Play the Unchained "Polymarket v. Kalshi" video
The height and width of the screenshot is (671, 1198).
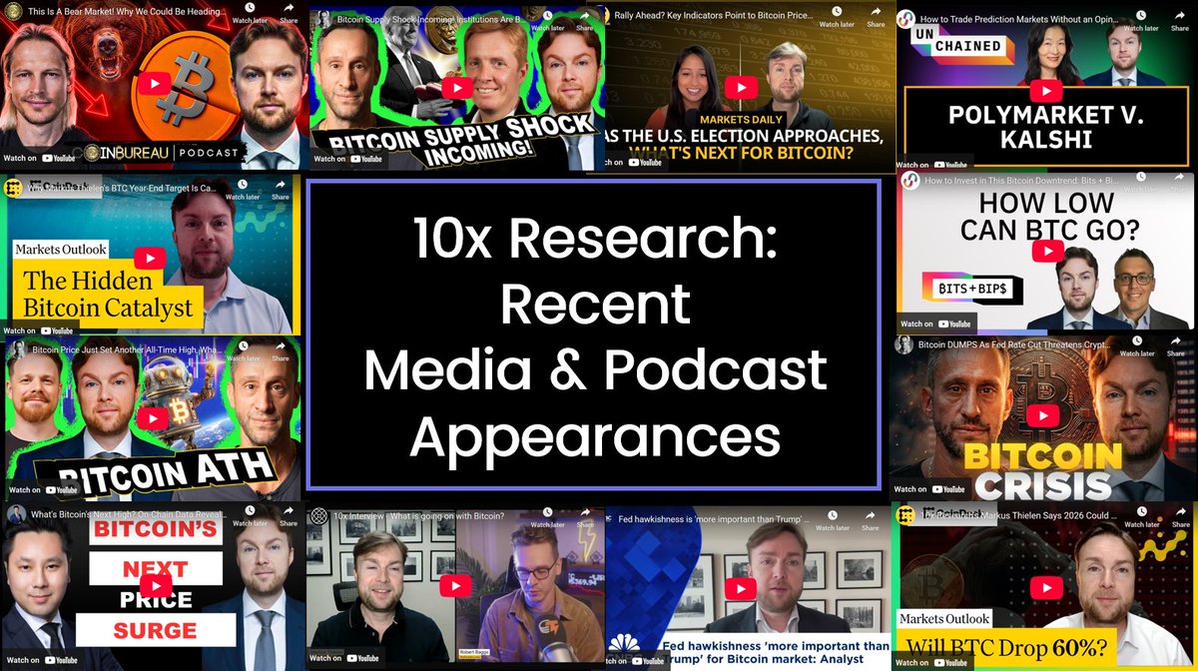1046,92
